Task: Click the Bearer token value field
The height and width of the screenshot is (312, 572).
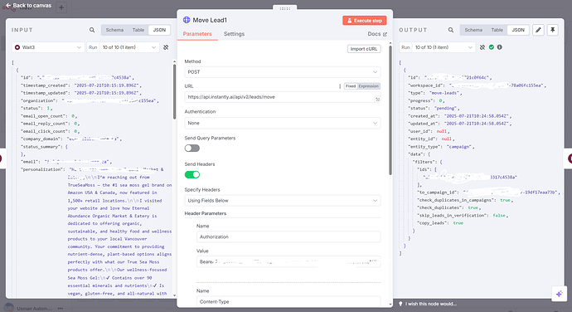Action: [288, 261]
